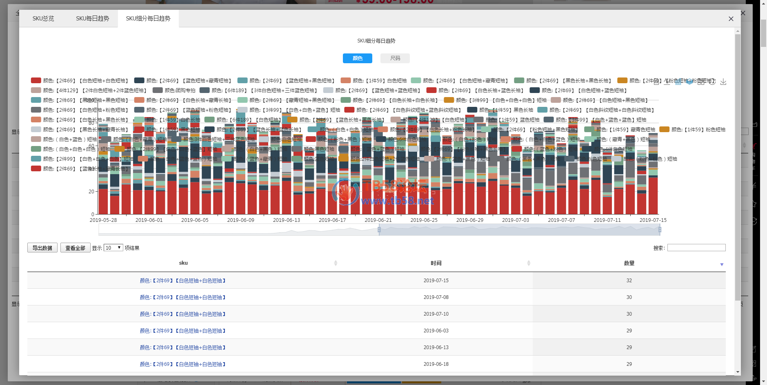This screenshot has height=385, width=767.
Task: Restore the chart to default
Action: 712,82
